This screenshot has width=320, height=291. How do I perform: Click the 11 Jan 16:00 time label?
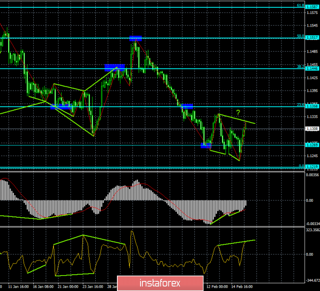coord(17,286)
